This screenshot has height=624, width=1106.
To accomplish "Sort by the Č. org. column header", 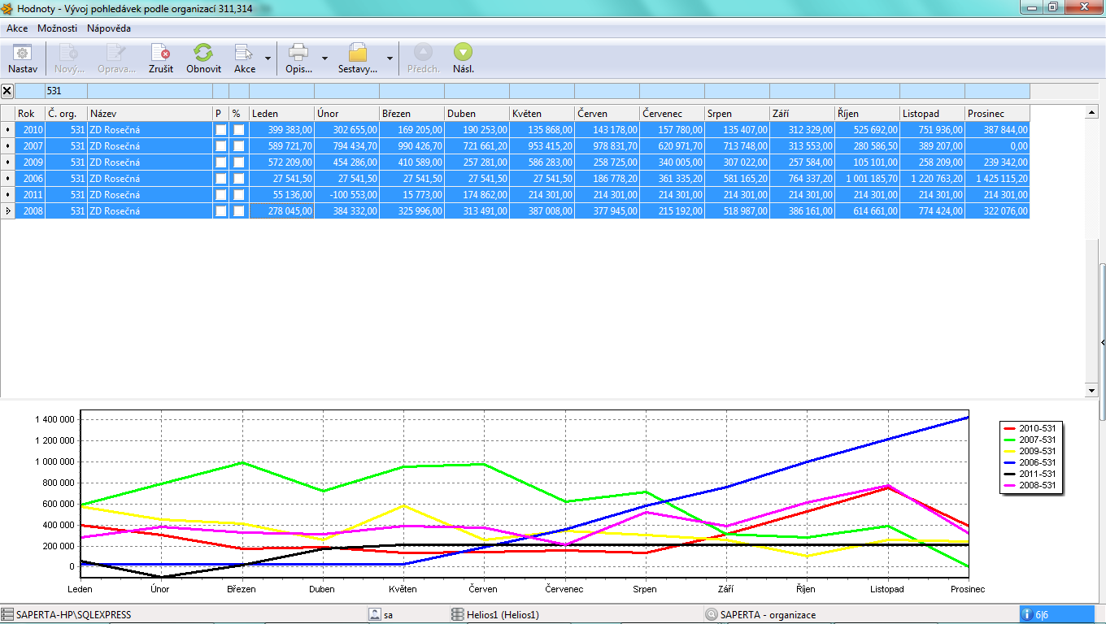I will coord(66,114).
